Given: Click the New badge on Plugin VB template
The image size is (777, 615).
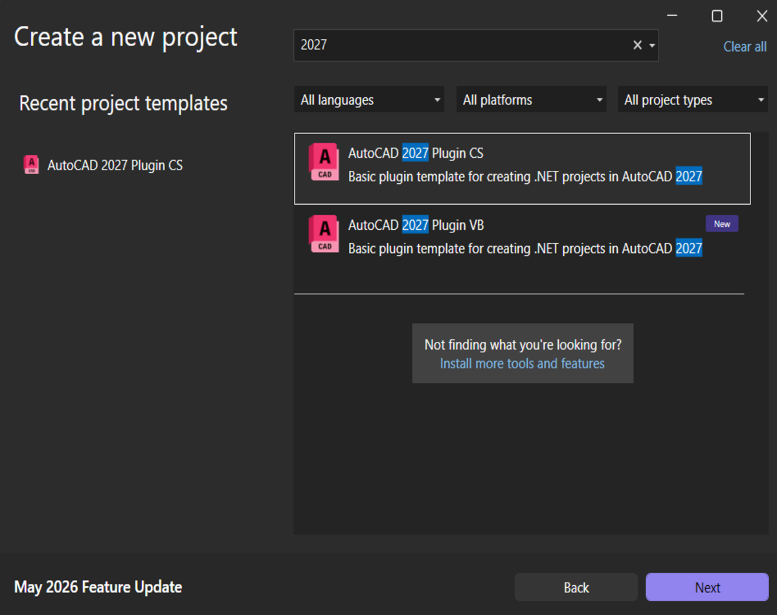Looking at the screenshot, I should click(x=722, y=224).
